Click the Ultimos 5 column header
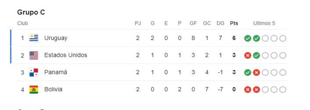Screen dimensions: 310x110 tap(264, 23)
